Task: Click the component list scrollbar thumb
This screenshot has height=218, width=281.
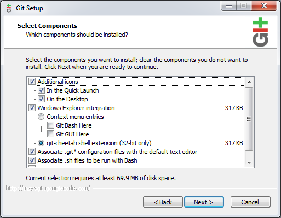Action: coord(249,119)
